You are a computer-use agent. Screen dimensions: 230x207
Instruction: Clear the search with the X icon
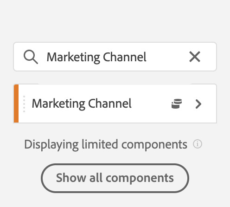195,57
